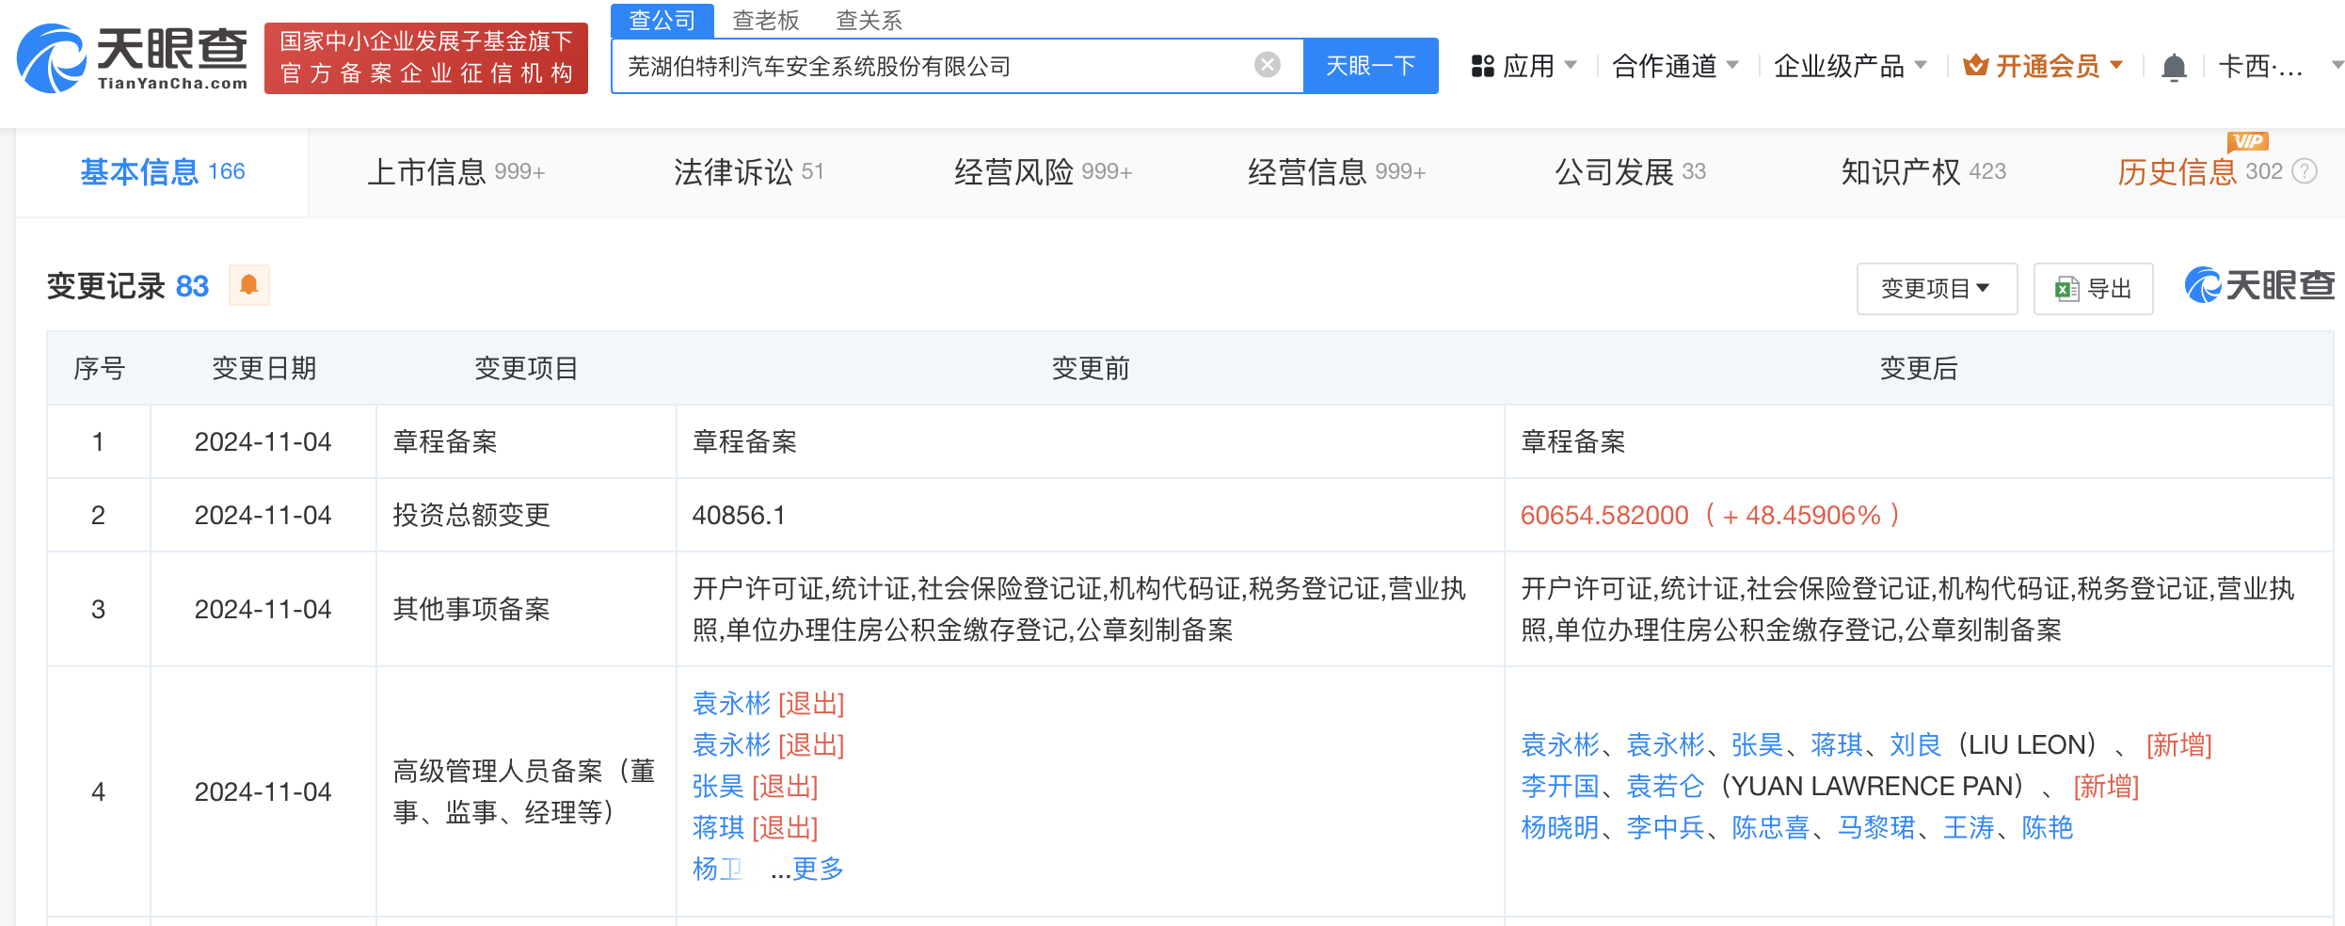Open 王涛 link in 变更后 column

click(x=1969, y=828)
